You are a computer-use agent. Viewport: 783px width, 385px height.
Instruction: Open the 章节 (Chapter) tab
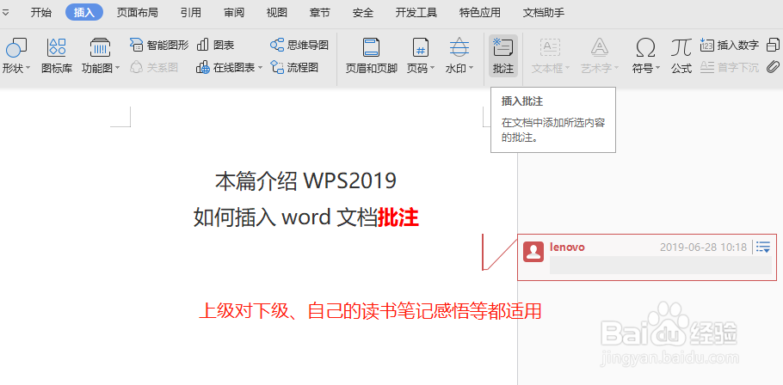[x=319, y=13]
